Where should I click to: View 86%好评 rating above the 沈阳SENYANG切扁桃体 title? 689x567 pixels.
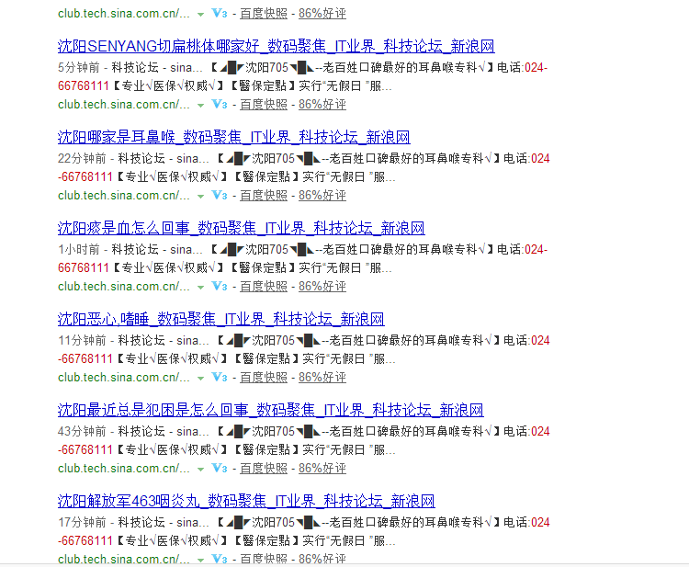[322, 14]
